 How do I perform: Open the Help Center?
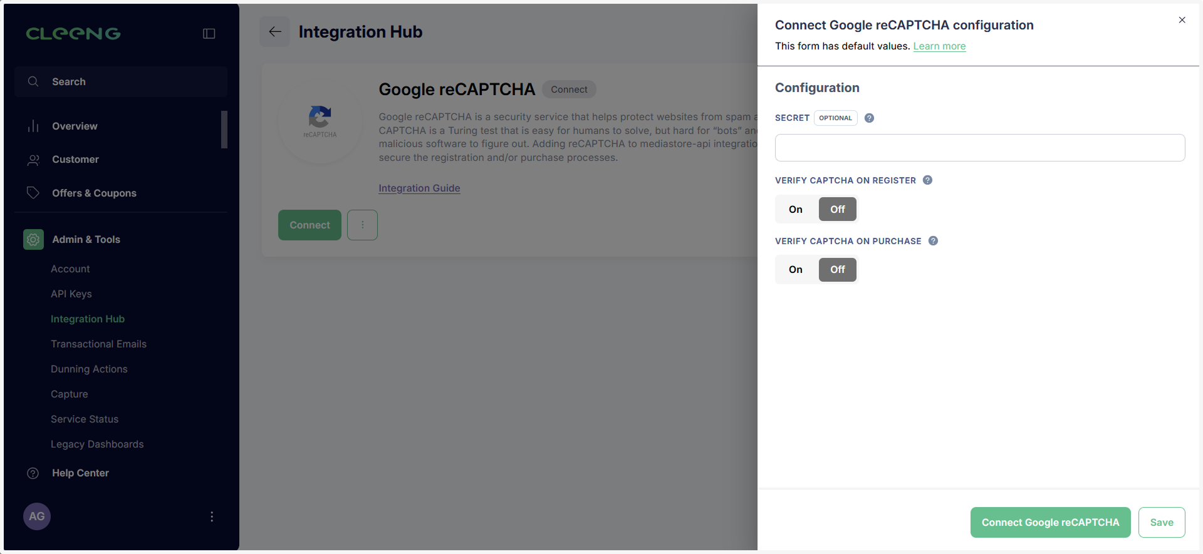[80, 473]
